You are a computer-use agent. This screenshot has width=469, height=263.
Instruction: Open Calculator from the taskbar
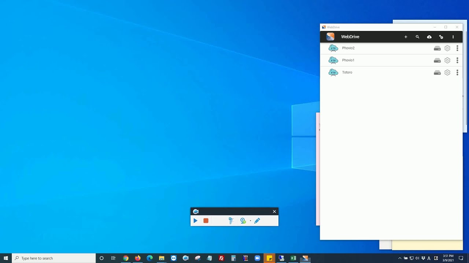(233, 258)
